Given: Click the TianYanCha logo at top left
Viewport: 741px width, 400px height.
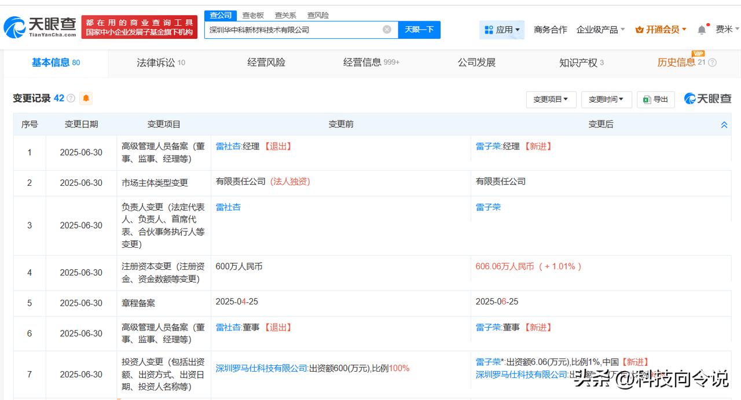Looking at the screenshot, I should pyautogui.click(x=40, y=27).
